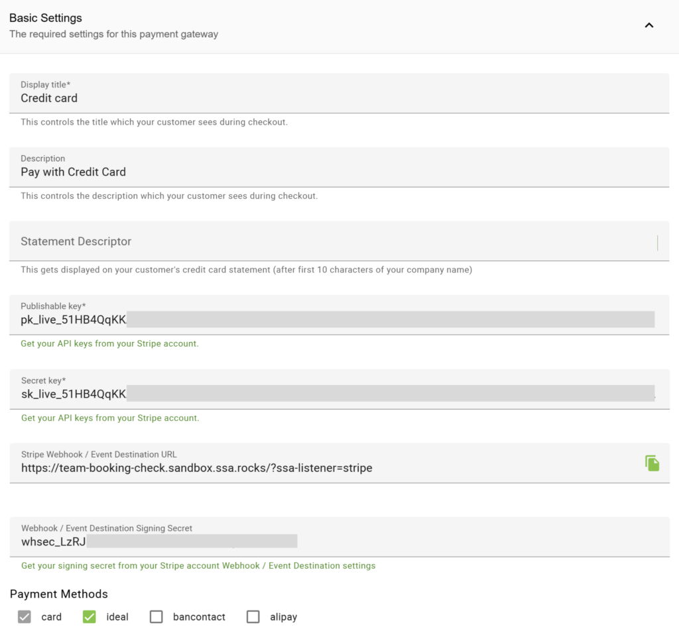The height and width of the screenshot is (635, 679).
Task: Open API keys link under Publishable key
Action: (x=109, y=344)
